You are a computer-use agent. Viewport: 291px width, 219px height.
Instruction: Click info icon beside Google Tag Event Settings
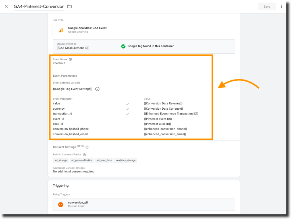97,89
